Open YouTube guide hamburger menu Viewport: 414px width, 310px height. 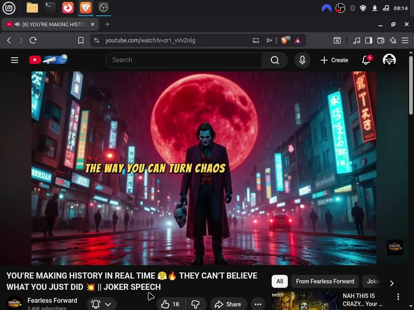tap(15, 60)
